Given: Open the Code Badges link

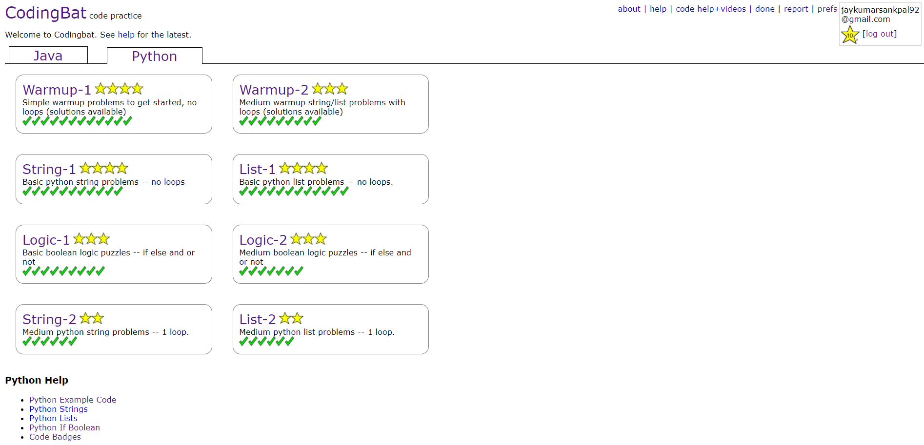Looking at the screenshot, I should (x=55, y=437).
